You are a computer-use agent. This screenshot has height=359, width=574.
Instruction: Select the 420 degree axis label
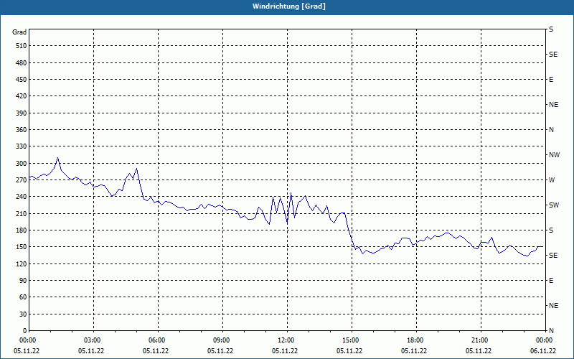(22, 96)
